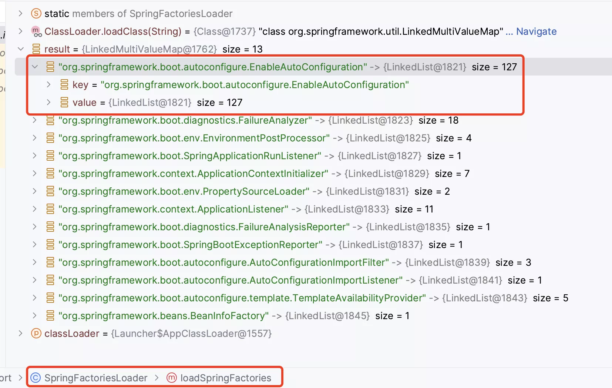Click the result variable list icon

click(x=36, y=49)
